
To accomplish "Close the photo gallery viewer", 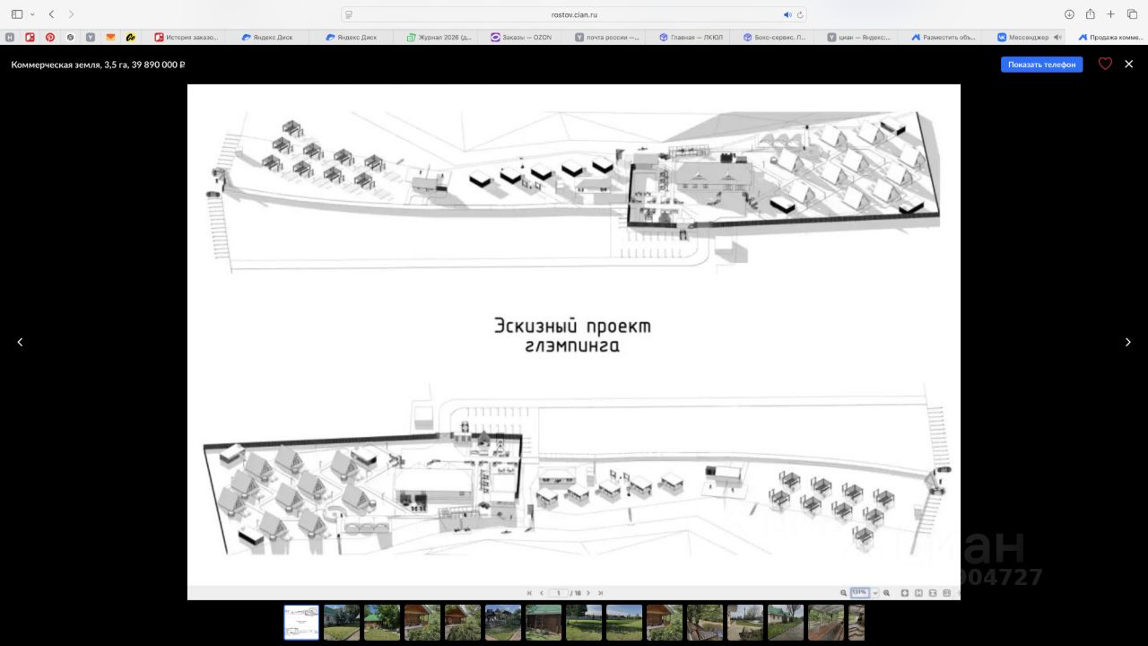I will tap(1129, 65).
